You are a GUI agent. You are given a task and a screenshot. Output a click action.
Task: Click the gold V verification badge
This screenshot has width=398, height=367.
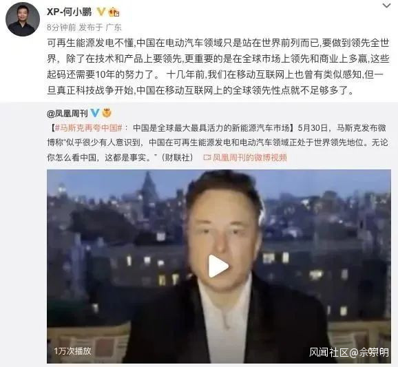point(101,12)
